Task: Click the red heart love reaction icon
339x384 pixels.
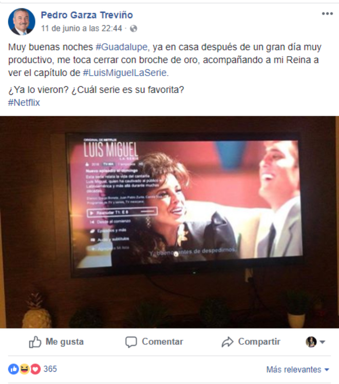Action: (x=35, y=369)
